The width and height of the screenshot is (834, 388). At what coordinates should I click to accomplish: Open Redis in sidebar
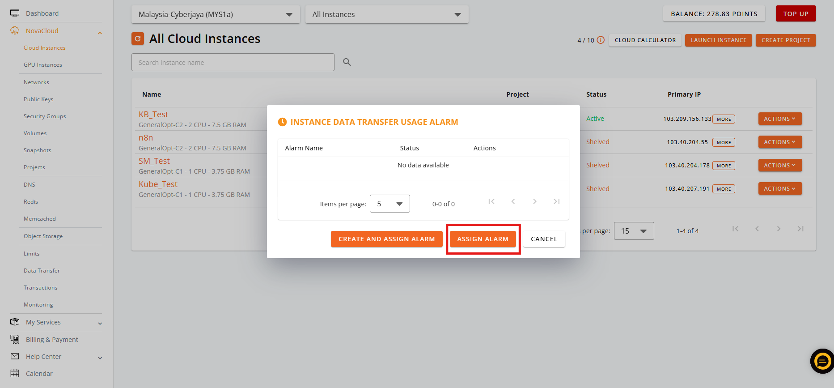[x=31, y=202]
